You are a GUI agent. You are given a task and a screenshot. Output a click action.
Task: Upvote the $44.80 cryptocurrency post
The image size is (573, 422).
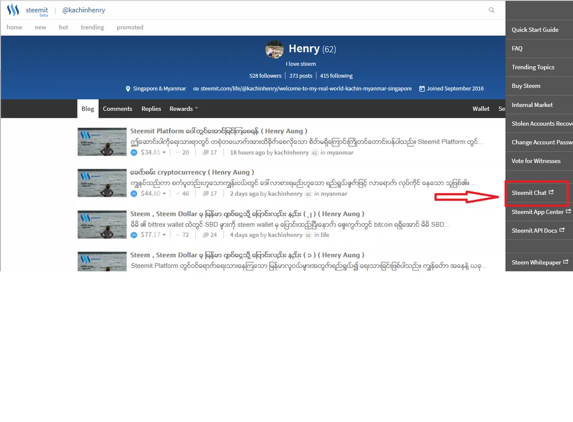click(134, 194)
